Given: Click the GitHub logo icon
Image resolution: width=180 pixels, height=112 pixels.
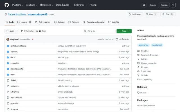Looking at the screenshot, I should coord(7,5).
